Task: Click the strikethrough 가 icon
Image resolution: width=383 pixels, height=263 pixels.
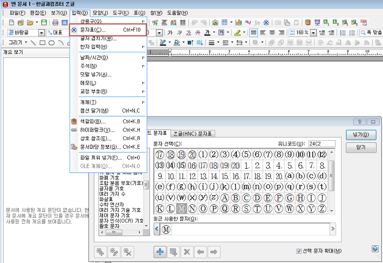Action: click(x=198, y=32)
